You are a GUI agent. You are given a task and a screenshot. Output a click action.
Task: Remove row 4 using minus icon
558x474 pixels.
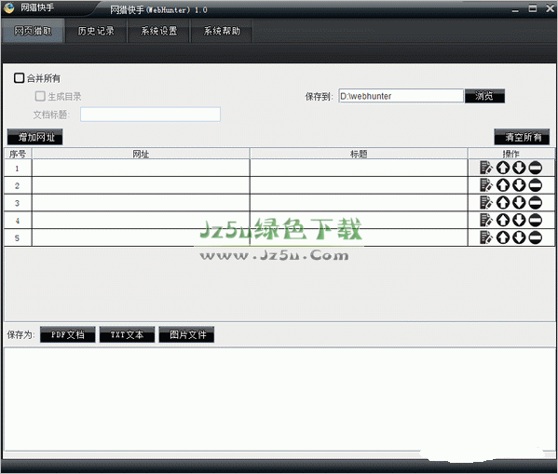tap(536, 220)
